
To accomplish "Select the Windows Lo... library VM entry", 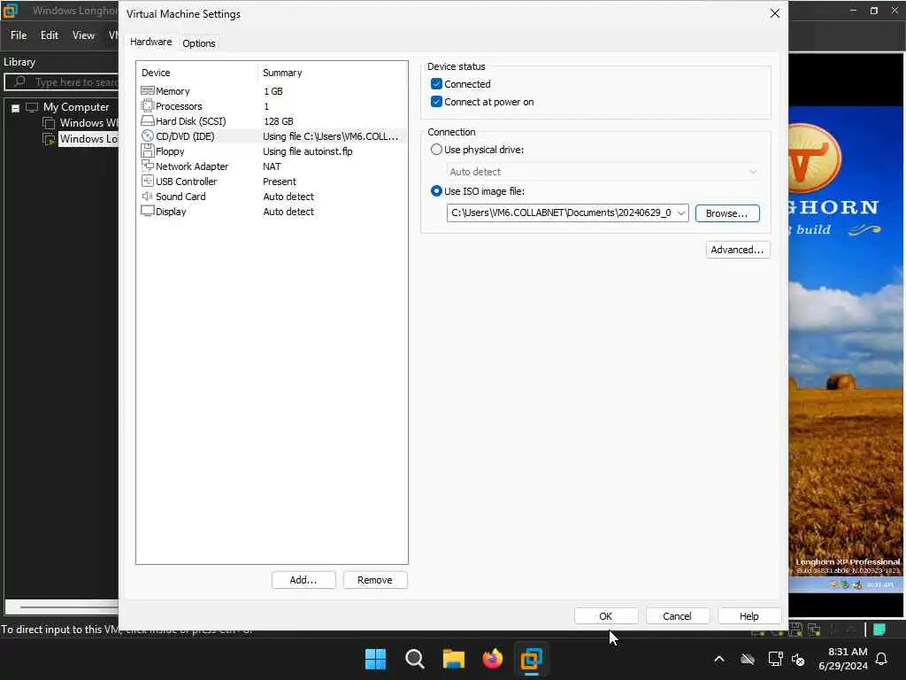I will 88,139.
